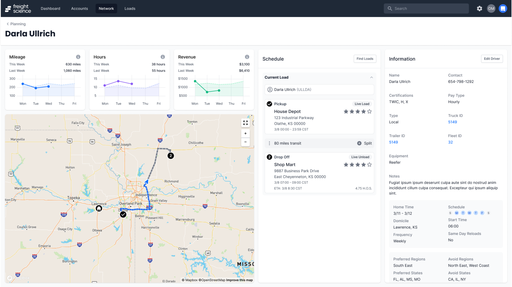
Task: Open the kebab menu next to 80 miles transit
Action: (x=269, y=143)
